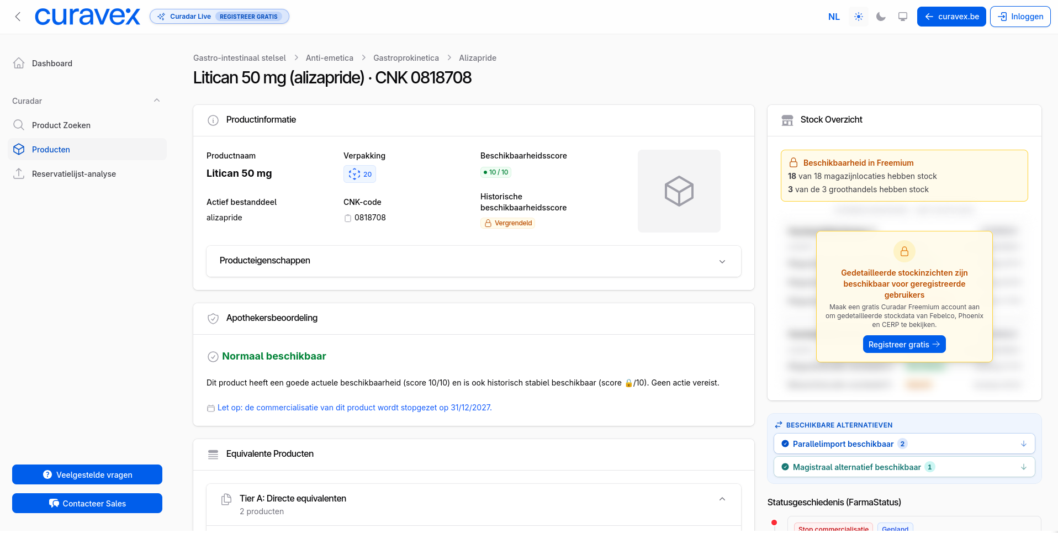This screenshot has height=533, width=1058.
Task: Open Reservatielijst-analyse menu item
Action: tap(87, 174)
